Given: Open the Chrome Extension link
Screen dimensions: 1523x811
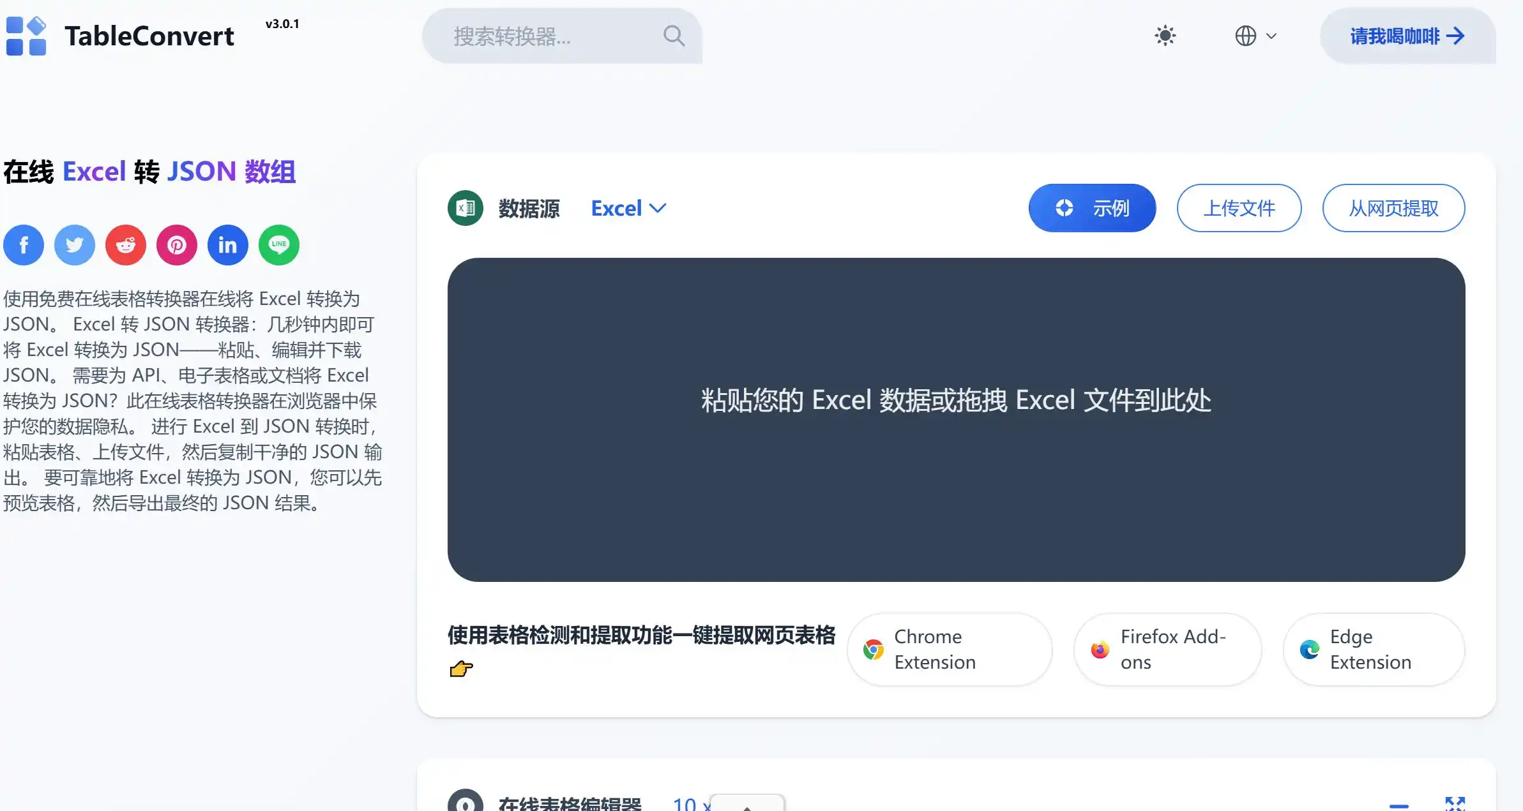Looking at the screenshot, I should tap(950, 650).
